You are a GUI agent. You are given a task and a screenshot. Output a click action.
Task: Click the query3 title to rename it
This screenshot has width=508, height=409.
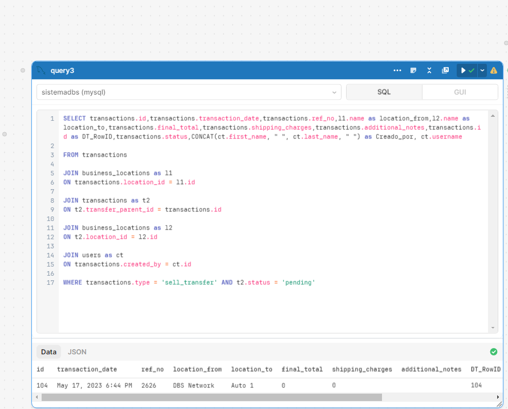click(63, 70)
